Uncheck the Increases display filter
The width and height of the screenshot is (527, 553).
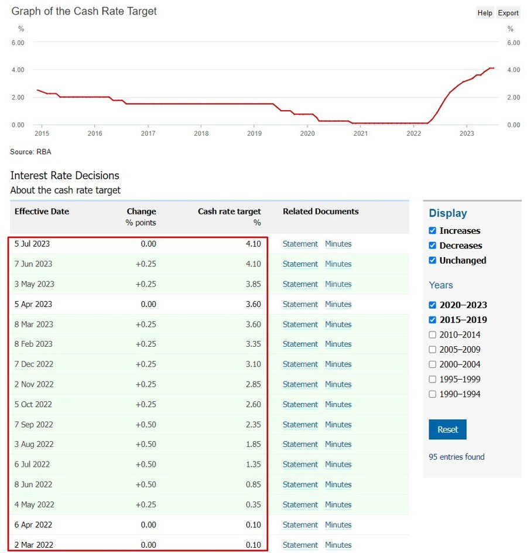pos(432,231)
